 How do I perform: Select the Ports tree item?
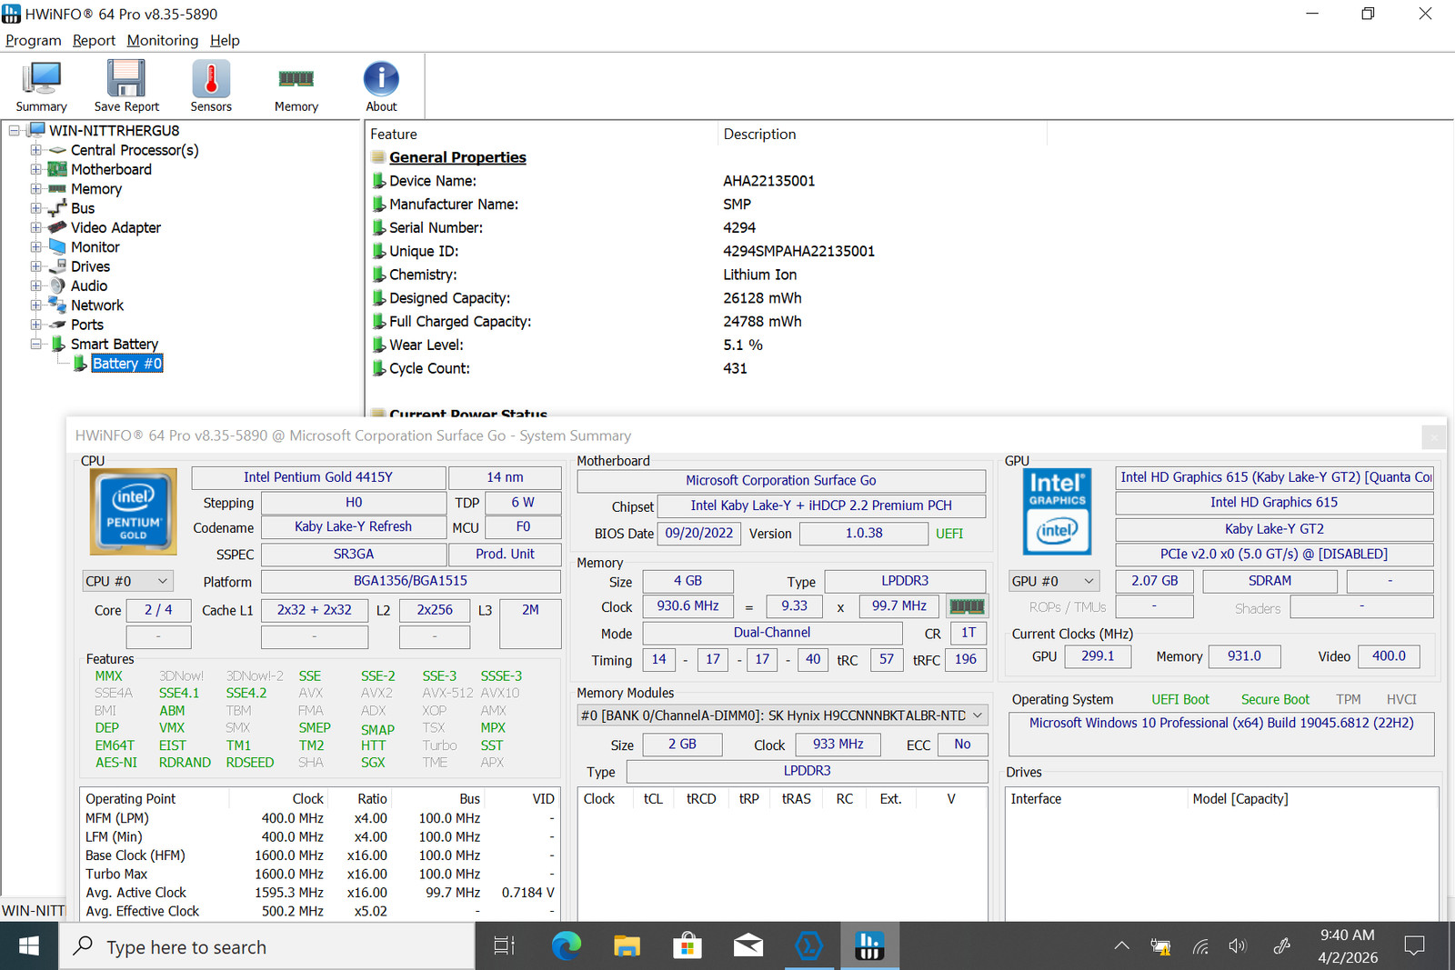87,325
